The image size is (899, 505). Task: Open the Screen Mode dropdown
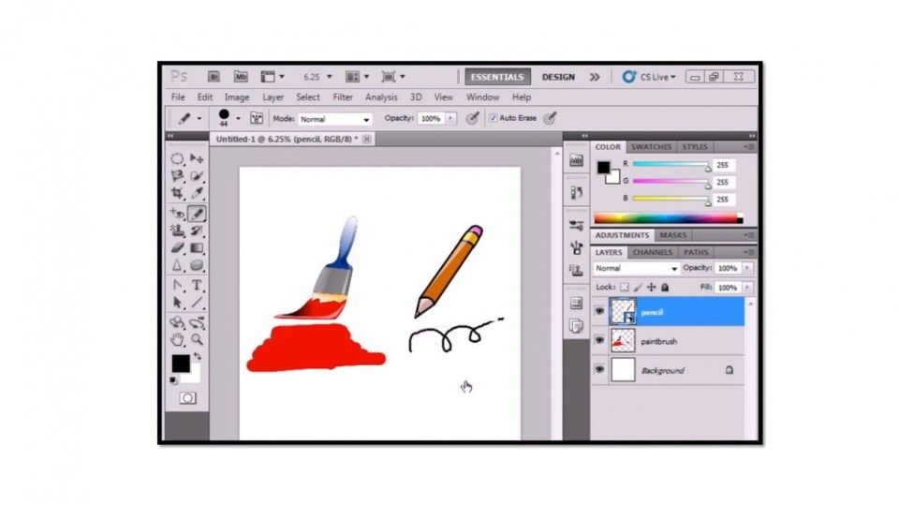[x=392, y=76]
